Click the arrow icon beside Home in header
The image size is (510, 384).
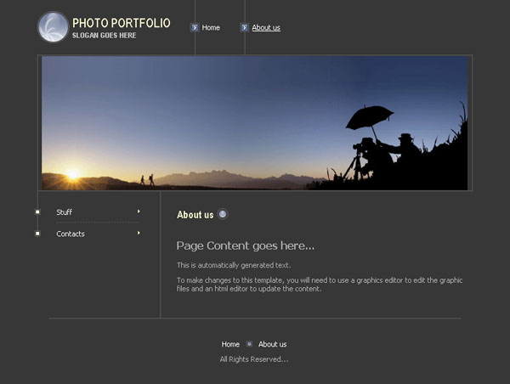coord(195,28)
